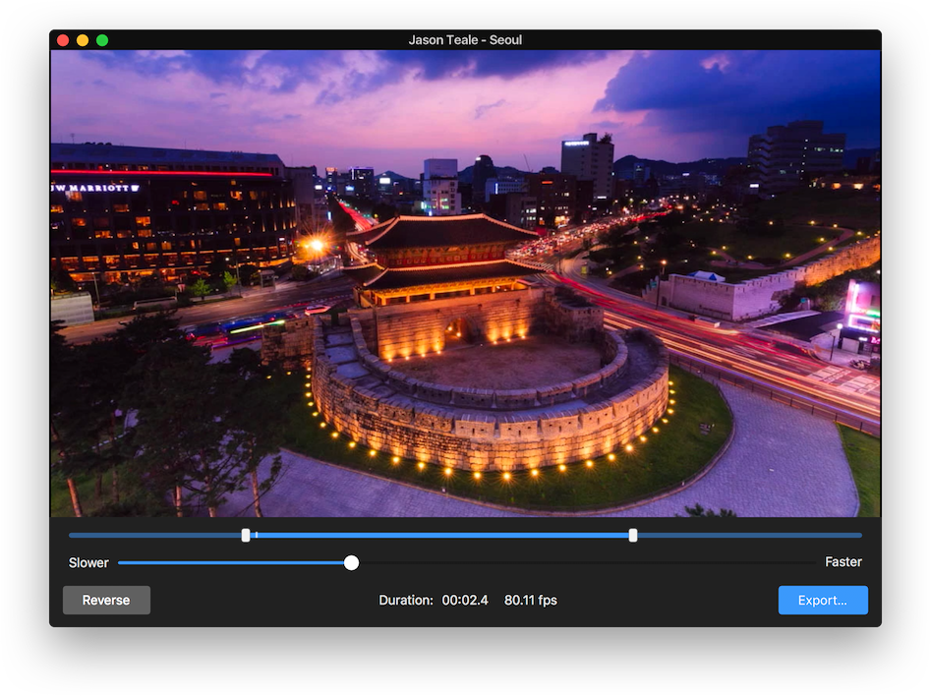This screenshot has width=931, height=696.
Task: Click the Faster label
Action: point(843,562)
